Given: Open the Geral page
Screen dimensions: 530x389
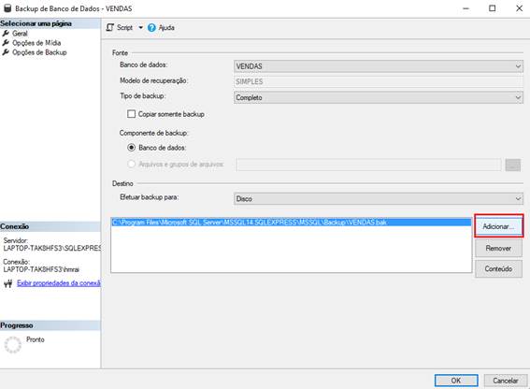Looking at the screenshot, I should click(x=20, y=34).
